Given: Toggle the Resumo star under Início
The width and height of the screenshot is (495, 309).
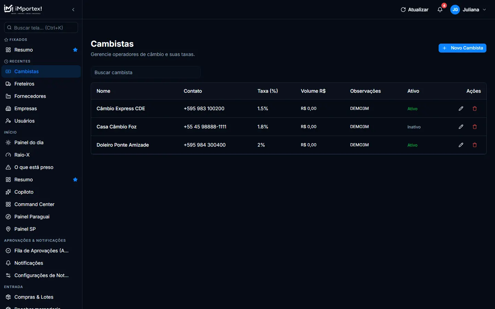Looking at the screenshot, I should (x=75, y=180).
